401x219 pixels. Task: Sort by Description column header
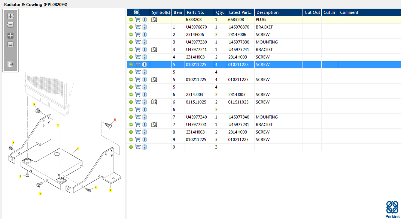pos(279,12)
